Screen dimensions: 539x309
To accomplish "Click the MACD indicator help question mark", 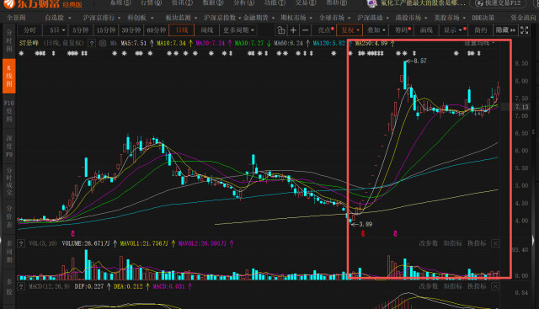I will 21,286.
